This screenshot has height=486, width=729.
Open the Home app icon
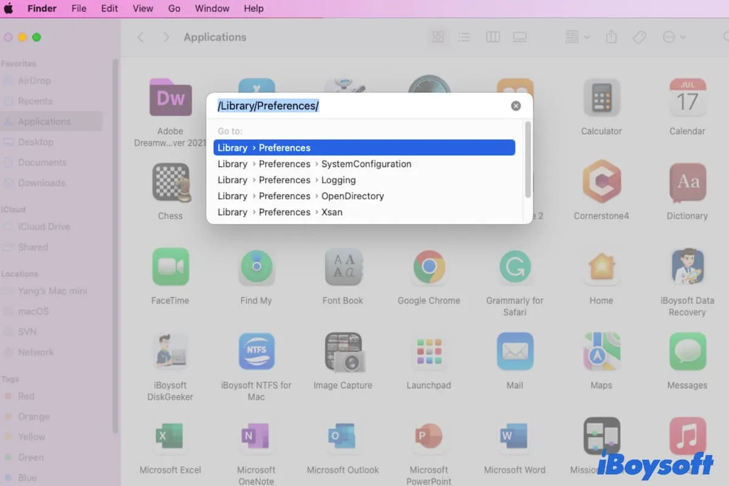[x=601, y=267]
